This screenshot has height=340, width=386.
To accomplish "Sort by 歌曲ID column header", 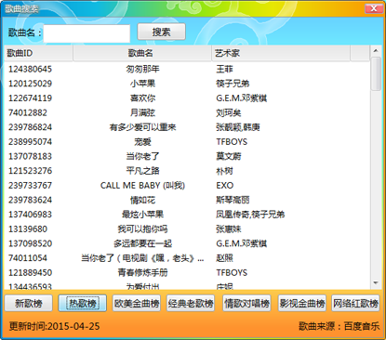I will 38,53.
